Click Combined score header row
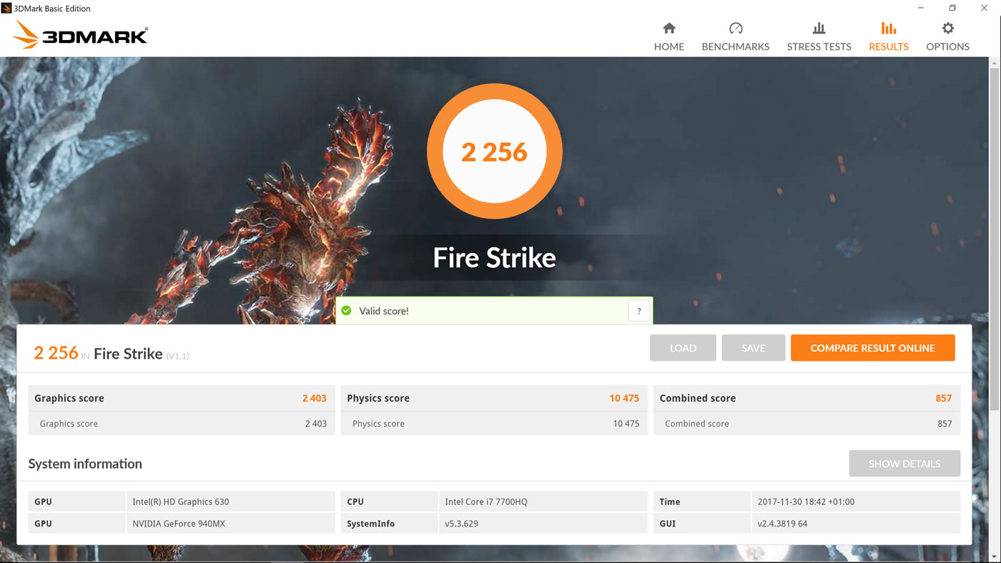 tap(807, 398)
